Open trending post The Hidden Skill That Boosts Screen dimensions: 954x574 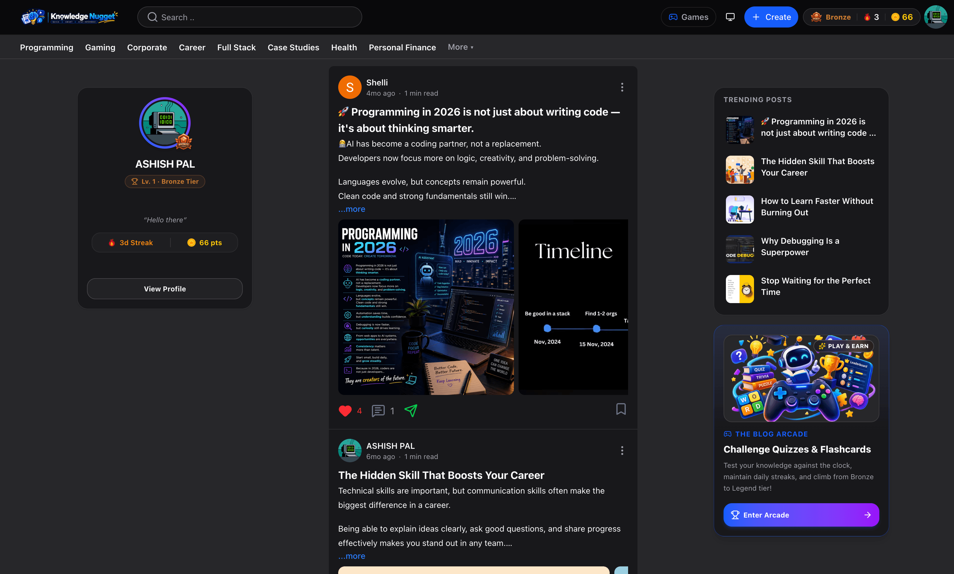point(801,169)
